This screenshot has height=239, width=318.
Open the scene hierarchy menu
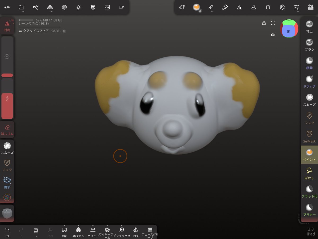point(36,7)
